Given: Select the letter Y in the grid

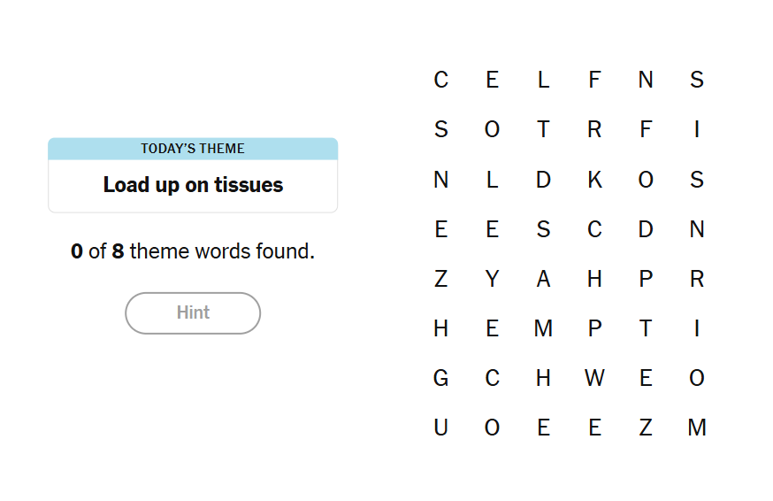Looking at the screenshot, I should coord(492,280).
